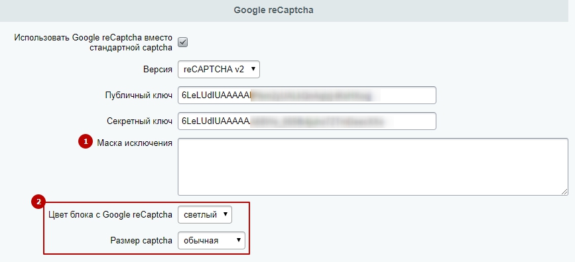This screenshot has height=262, width=575.
Task: Click the Маска исключения textarea resize handle
Action: 564,192
